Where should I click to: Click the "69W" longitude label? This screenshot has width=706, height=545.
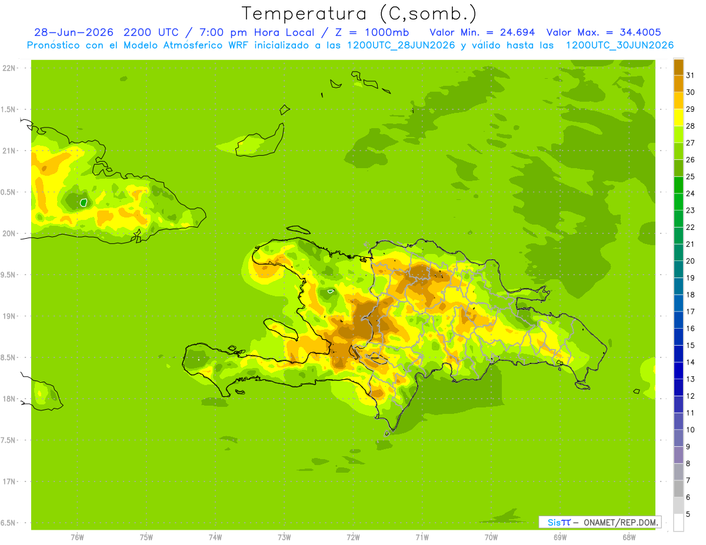coord(560,537)
